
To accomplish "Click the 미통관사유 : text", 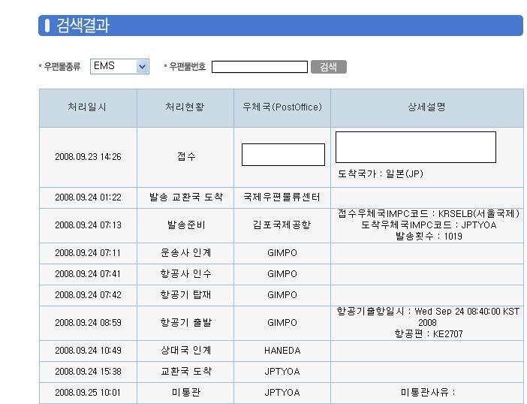I will coord(428,392).
